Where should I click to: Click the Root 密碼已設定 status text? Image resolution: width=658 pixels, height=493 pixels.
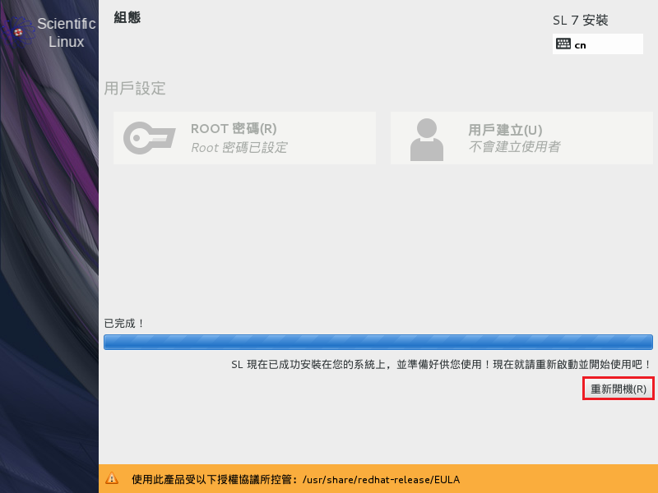[239, 148]
